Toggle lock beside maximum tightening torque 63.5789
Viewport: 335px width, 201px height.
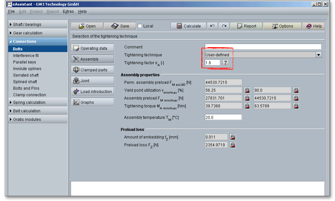tap(296, 106)
